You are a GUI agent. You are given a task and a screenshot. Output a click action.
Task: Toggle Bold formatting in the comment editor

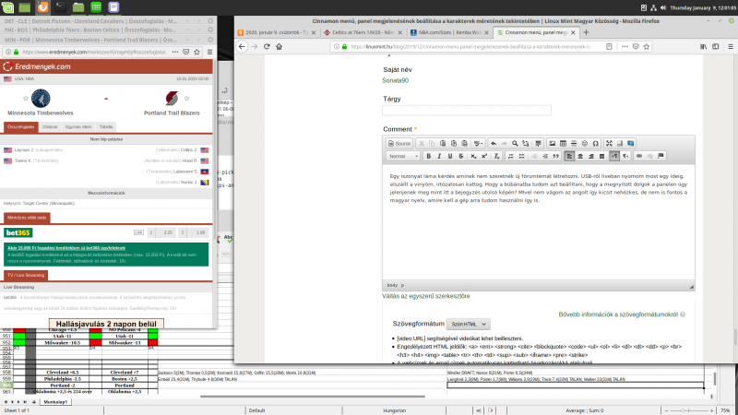click(428, 156)
